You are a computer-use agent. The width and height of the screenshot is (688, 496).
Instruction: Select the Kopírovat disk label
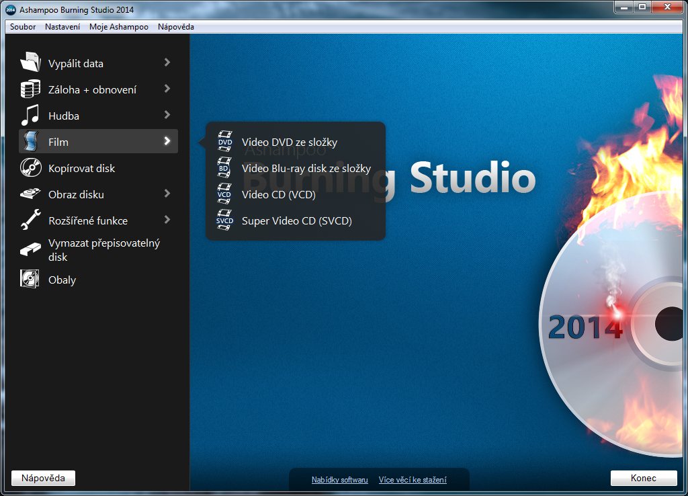point(81,169)
